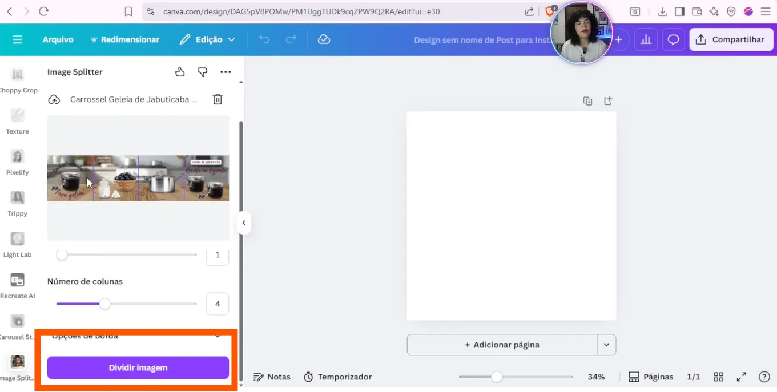The width and height of the screenshot is (777, 392).
Task: Open dropdown arrow beside Adicionar página
Action: [606, 345]
